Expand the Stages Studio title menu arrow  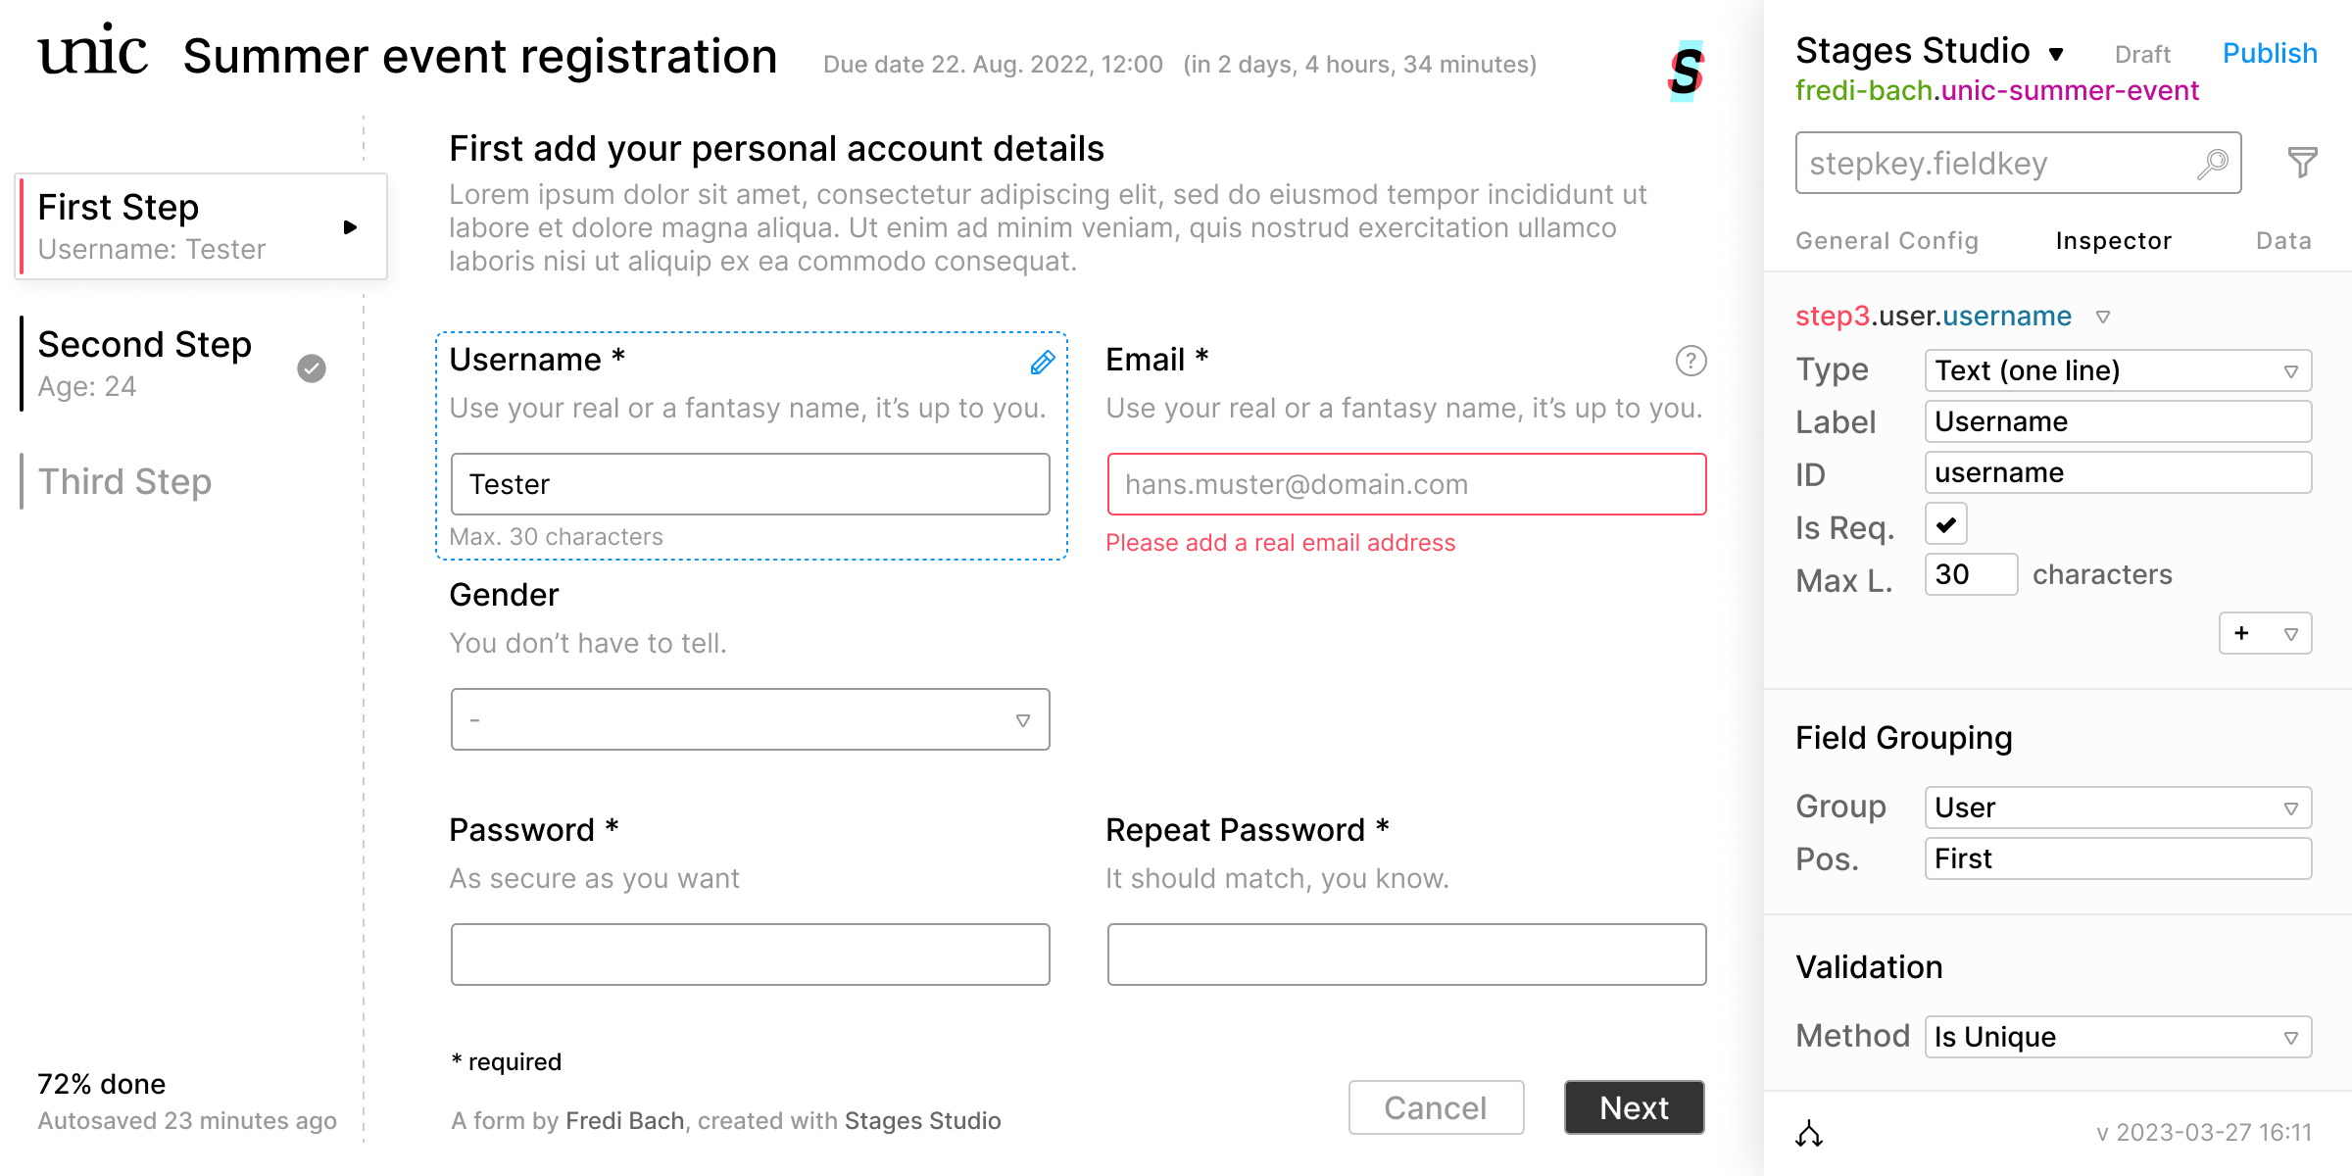[2057, 54]
